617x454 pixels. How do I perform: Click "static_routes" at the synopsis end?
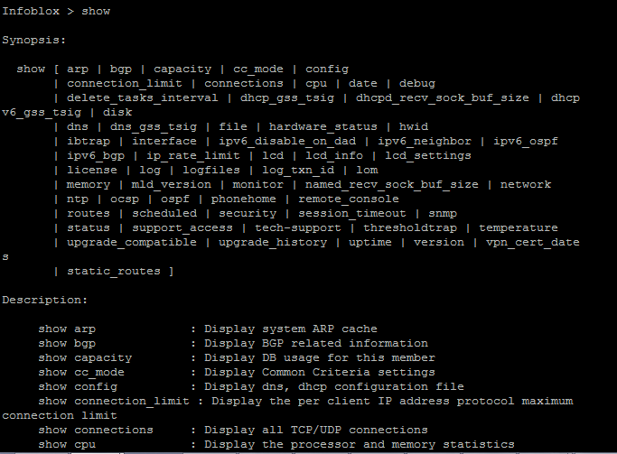(114, 271)
